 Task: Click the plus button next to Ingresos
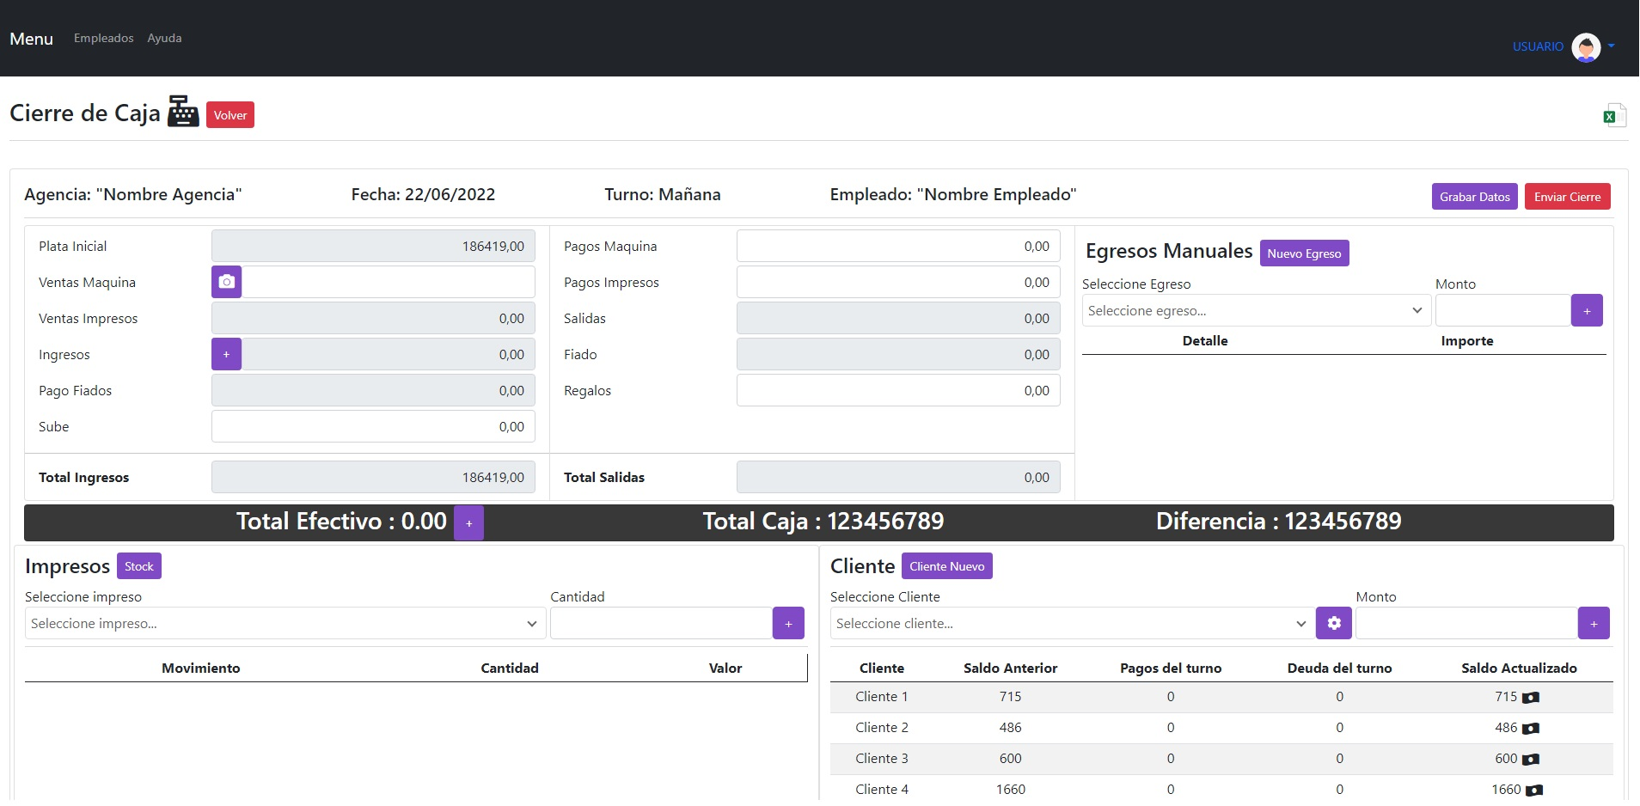tap(226, 354)
